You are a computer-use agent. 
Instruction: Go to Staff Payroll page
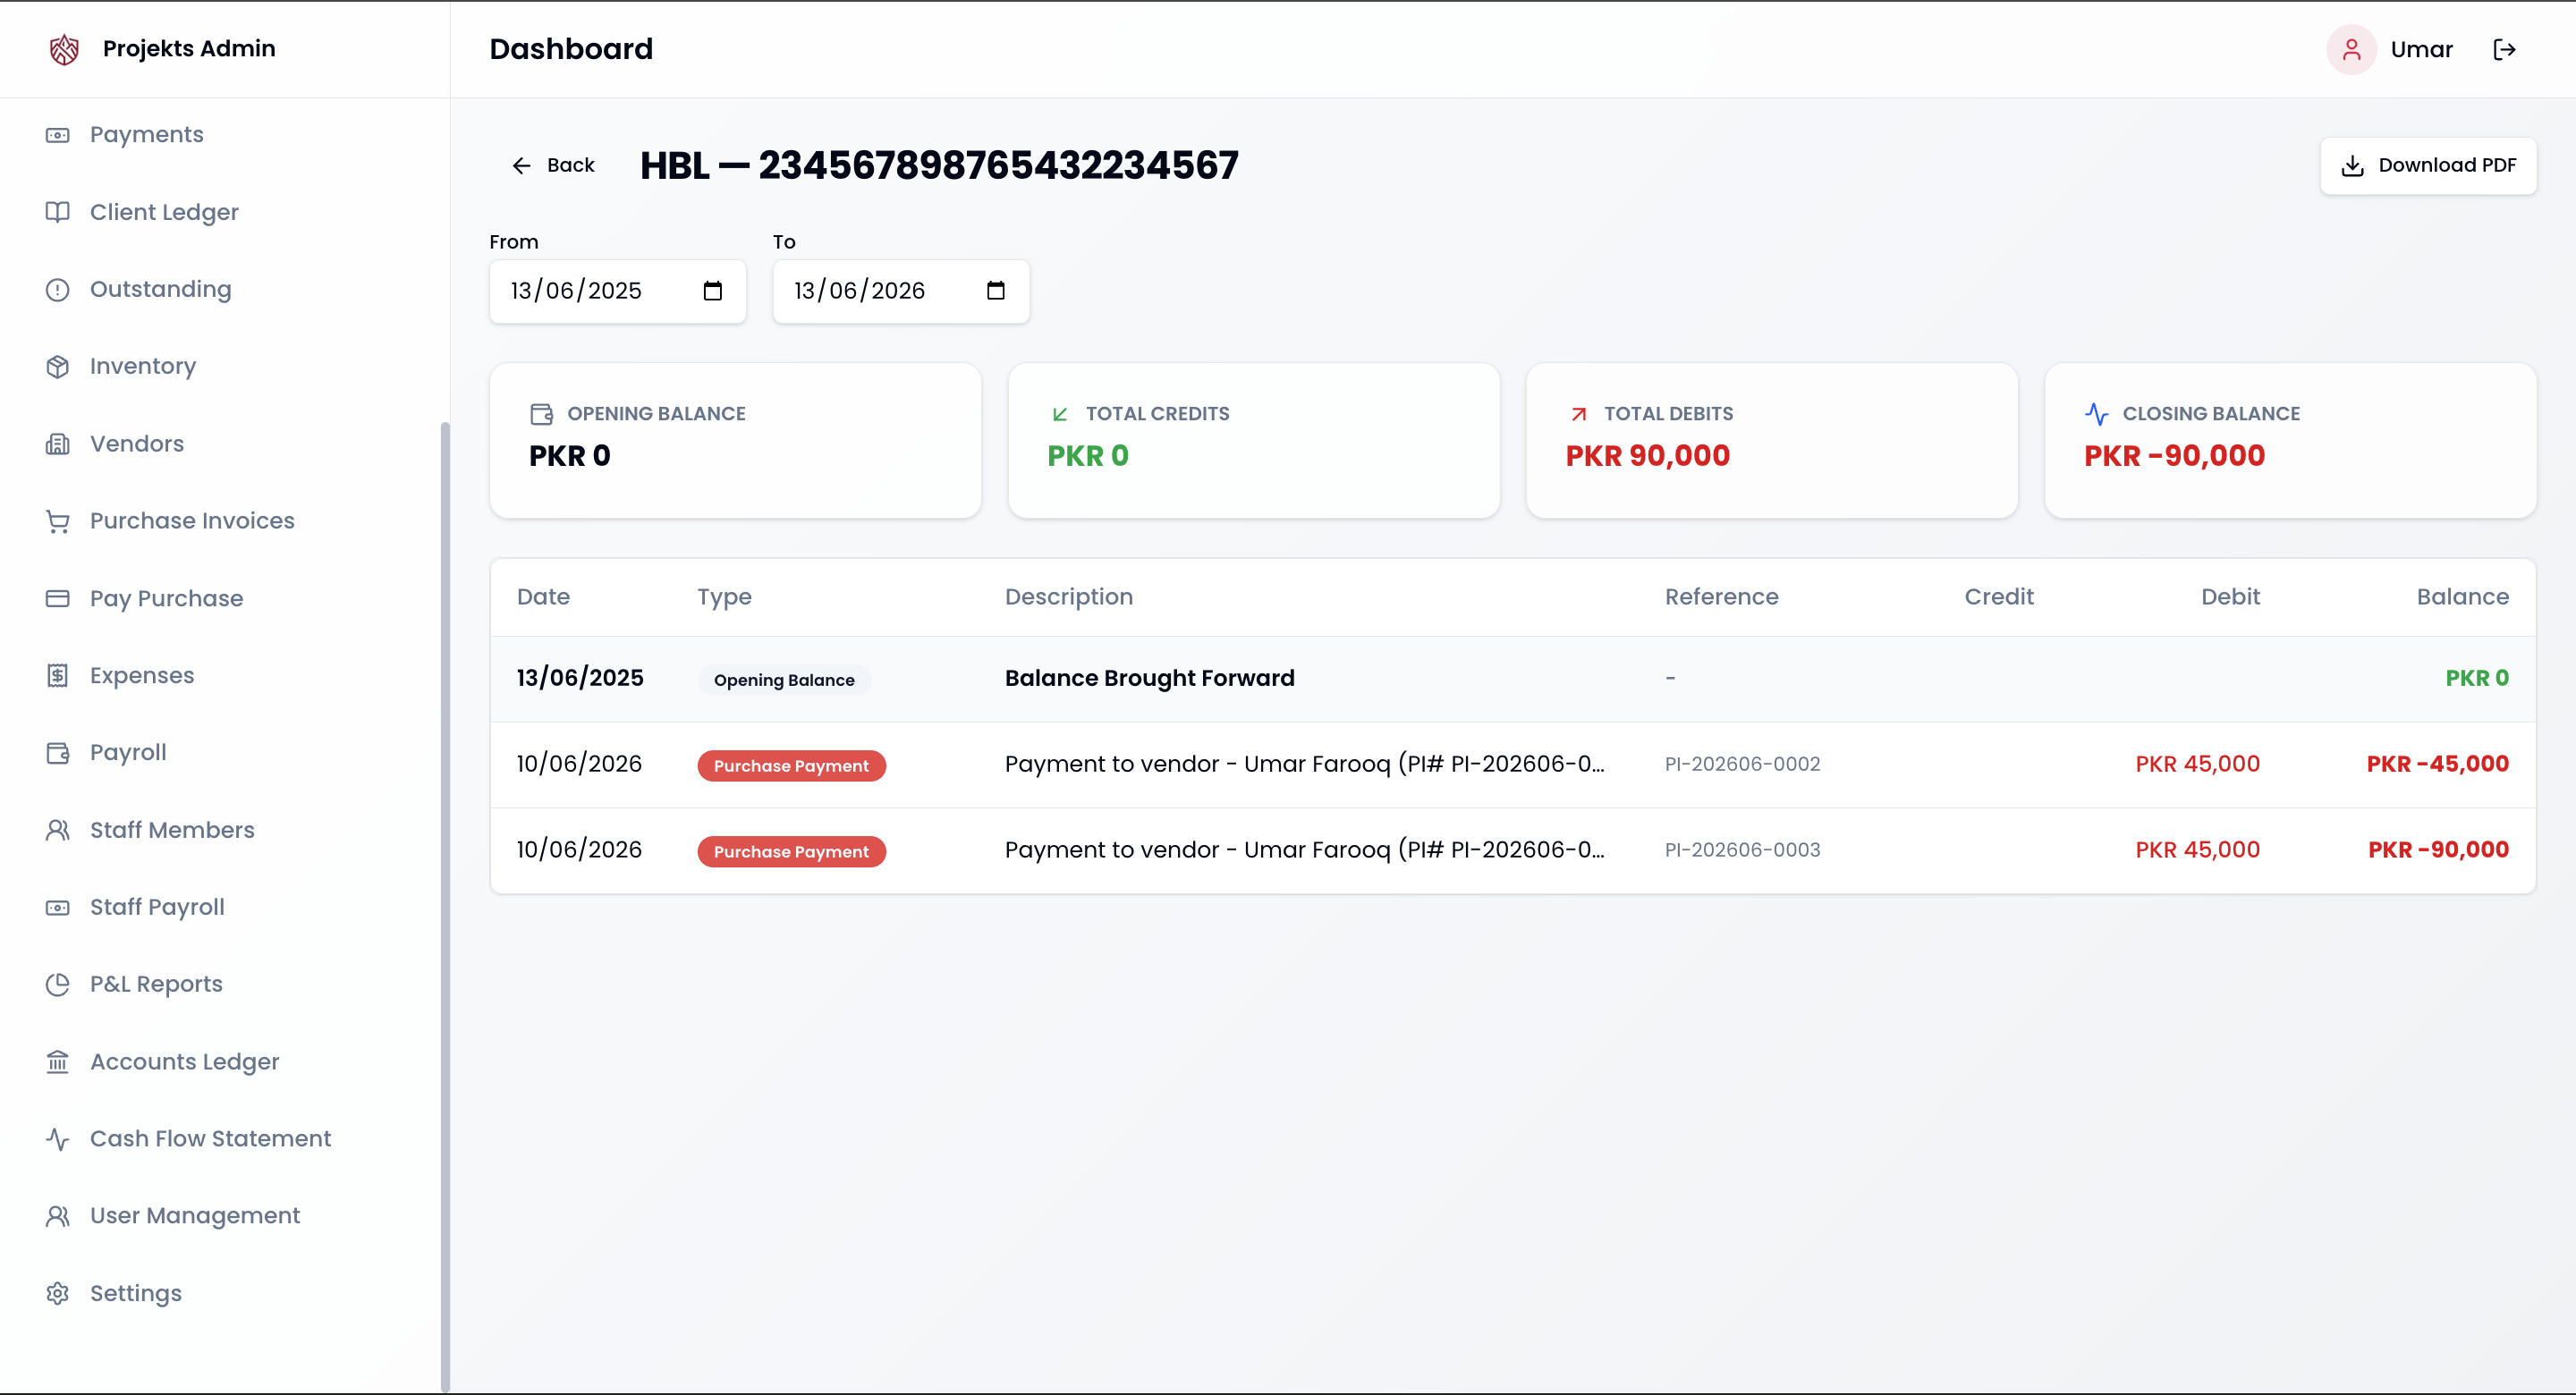click(x=157, y=907)
